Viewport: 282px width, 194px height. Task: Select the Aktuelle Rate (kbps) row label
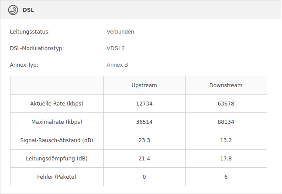click(x=57, y=104)
